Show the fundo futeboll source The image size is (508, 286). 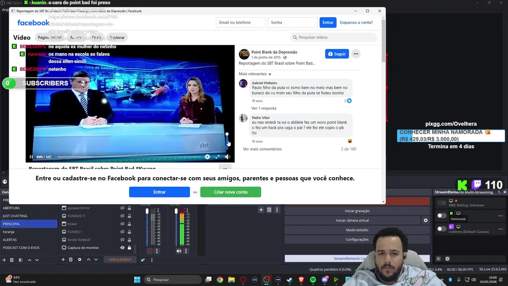[122, 240]
